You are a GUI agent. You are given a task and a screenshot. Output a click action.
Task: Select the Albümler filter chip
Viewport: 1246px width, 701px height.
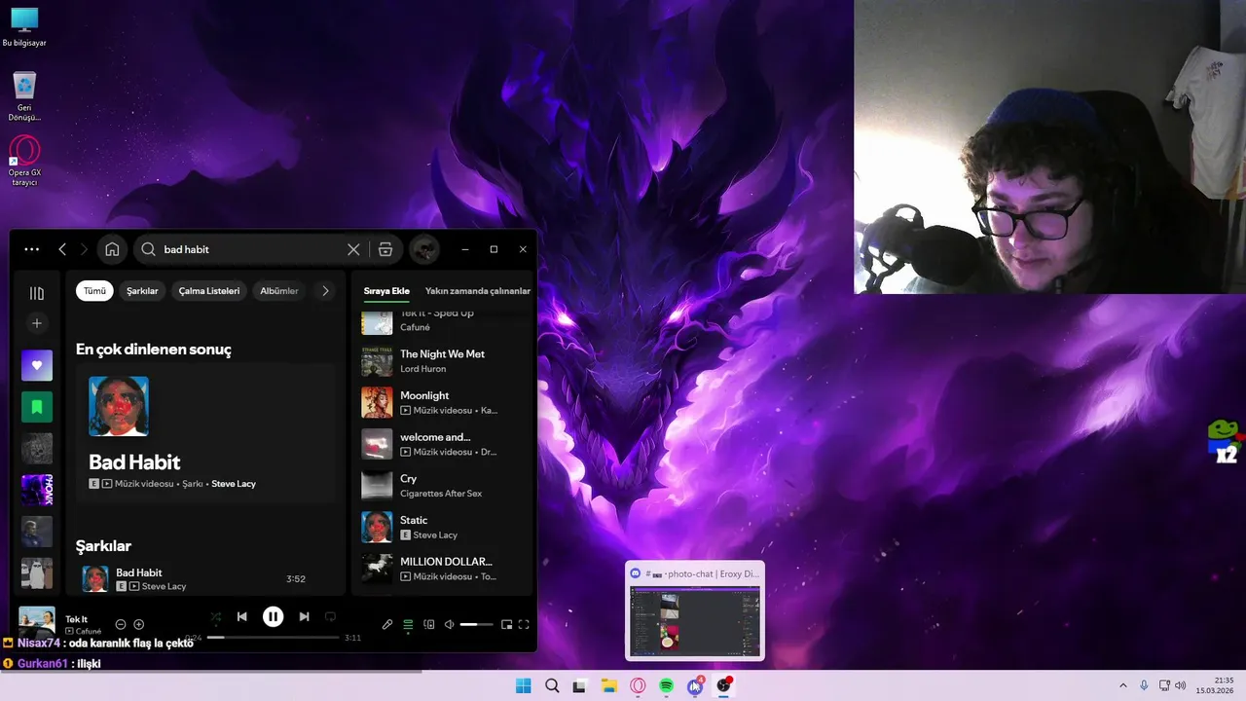point(279,291)
